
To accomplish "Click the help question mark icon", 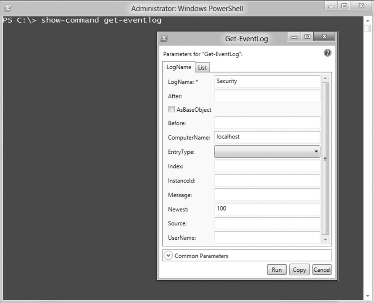I will tap(327, 53).
